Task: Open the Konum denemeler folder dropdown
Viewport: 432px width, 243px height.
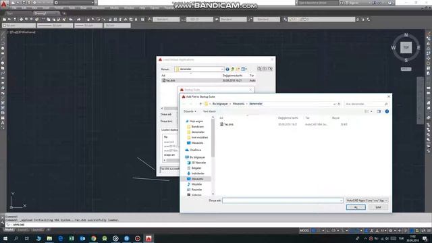Action: [199, 69]
